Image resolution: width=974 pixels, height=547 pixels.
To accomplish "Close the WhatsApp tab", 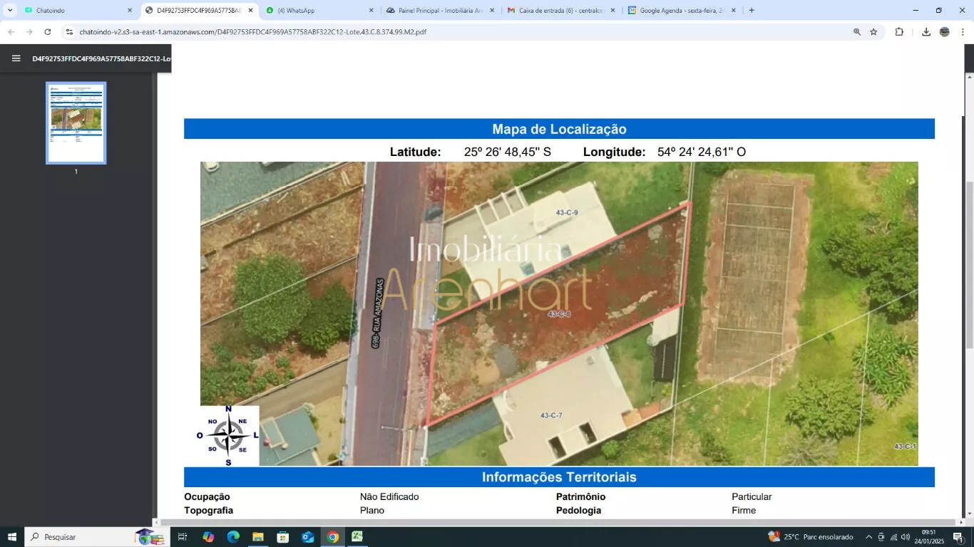I will pyautogui.click(x=371, y=11).
